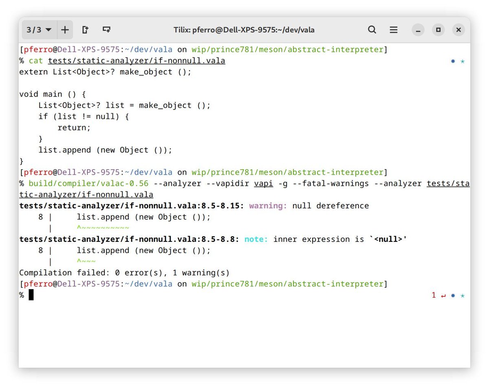Click the underlined tests/static-analyzer/if-nonnull.vala path in the cat command
This screenshot has width=489, height=388.
pos(137,61)
